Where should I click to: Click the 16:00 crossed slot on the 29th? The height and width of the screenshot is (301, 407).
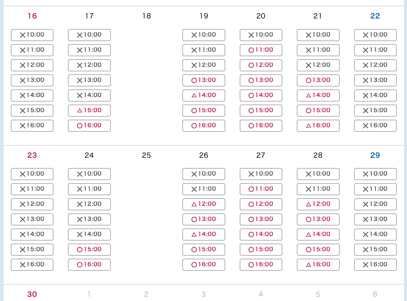375,265
